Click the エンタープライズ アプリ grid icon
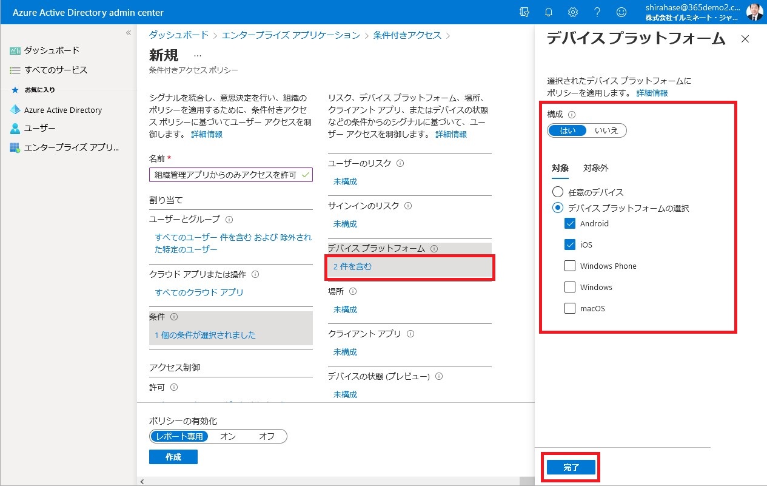Viewport: 767px width, 486px height. [x=15, y=148]
